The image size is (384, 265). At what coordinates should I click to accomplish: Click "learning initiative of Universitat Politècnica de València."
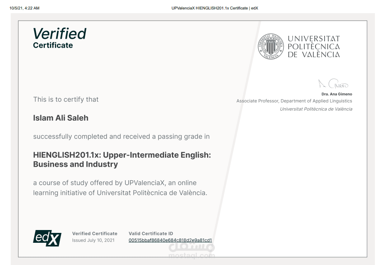click(x=120, y=193)
